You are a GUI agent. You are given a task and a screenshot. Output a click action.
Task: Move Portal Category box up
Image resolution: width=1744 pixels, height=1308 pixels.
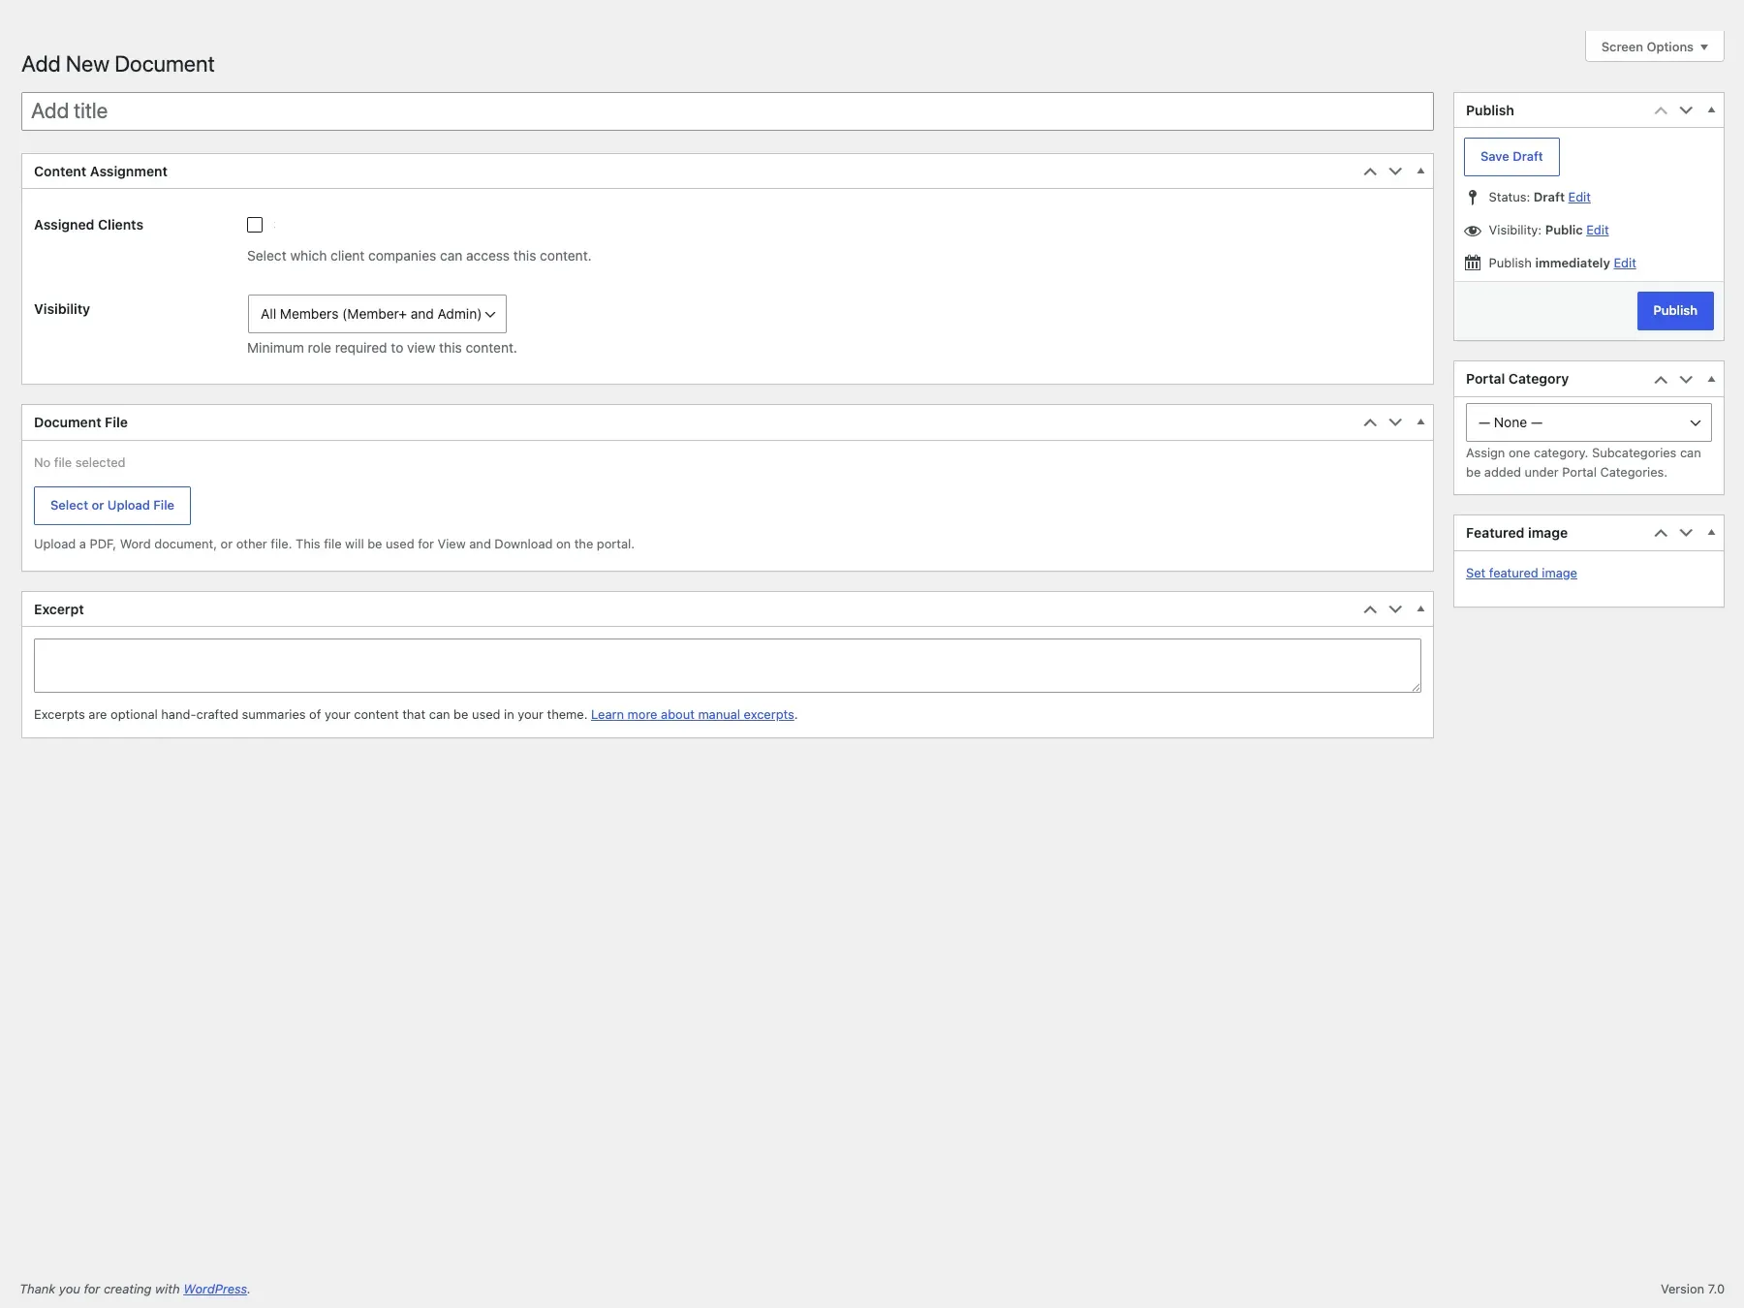tap(1661, 379)
